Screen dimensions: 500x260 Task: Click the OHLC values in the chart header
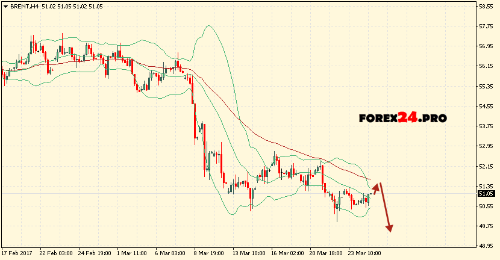pyautogui.click(x=72, y=6)
